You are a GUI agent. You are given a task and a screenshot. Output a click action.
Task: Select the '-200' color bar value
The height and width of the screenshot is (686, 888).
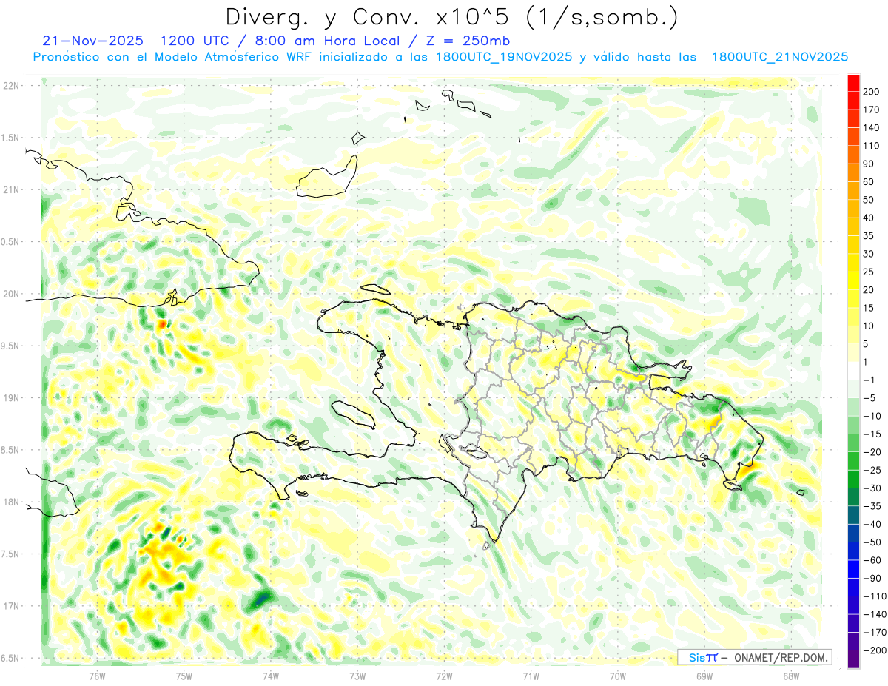click(x=875, y=650)
